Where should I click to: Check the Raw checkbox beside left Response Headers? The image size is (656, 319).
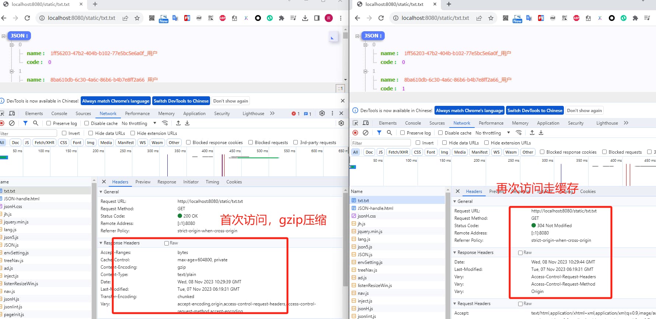[167, 243]
